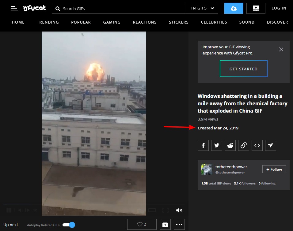Change the 1x playback speed
The width and height of the screenshot is (293, 231).
(x=35, y=210)
